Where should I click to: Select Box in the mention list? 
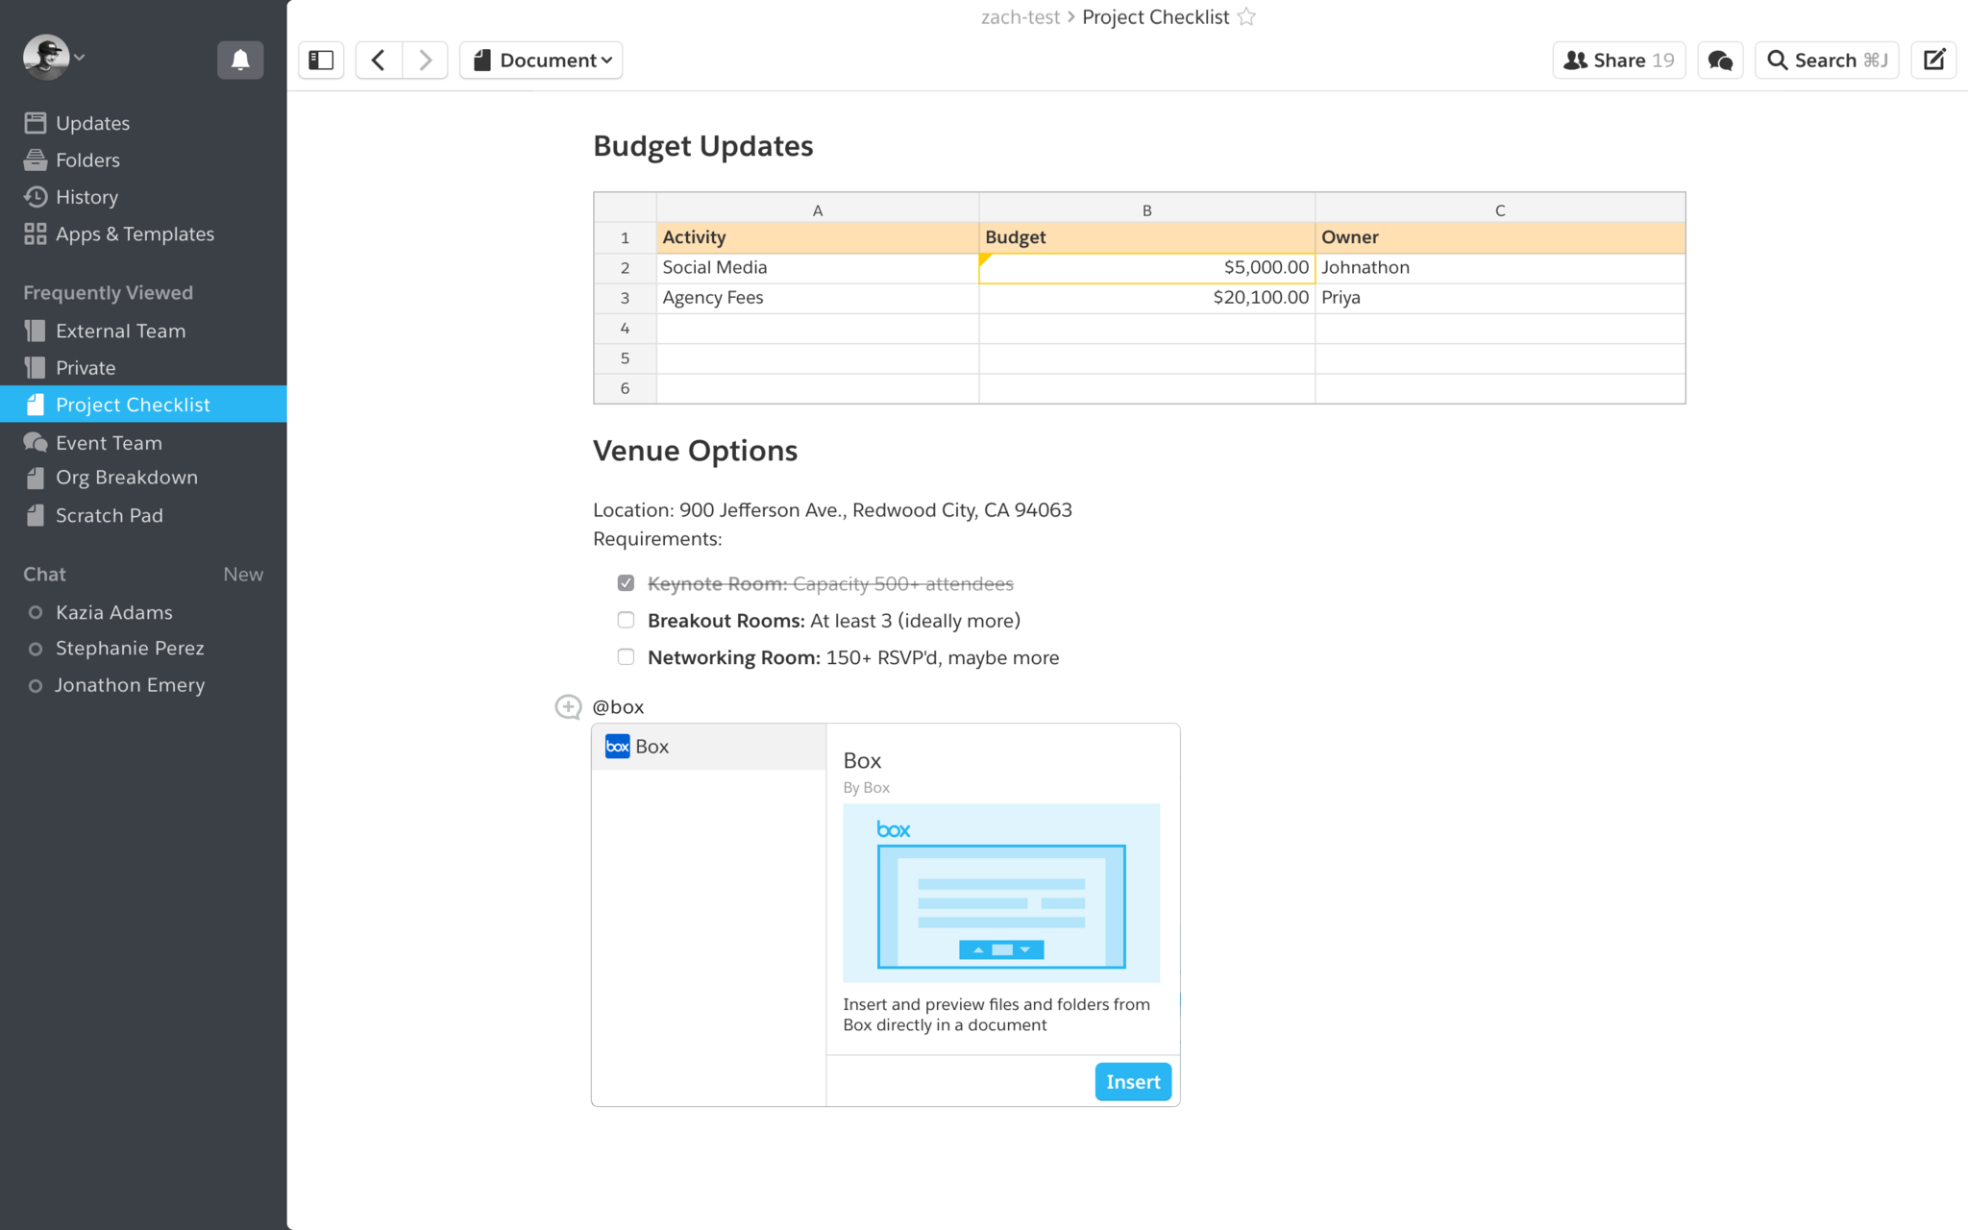(709, 747)
